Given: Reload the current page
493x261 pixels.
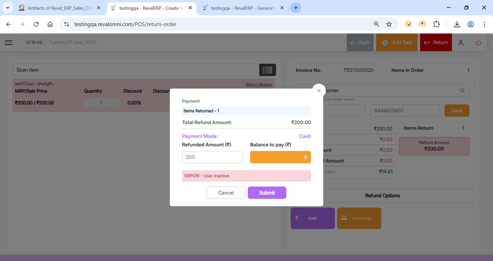Looking at the screenshot, I should pos(36,24).
